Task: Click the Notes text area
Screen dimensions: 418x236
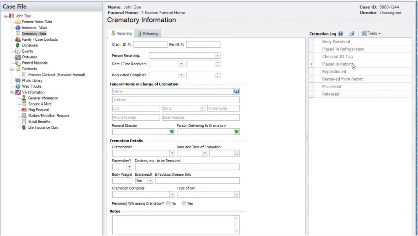Action: point(174,225)
